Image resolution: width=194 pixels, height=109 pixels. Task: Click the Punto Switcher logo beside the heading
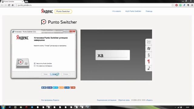point(44,22)
